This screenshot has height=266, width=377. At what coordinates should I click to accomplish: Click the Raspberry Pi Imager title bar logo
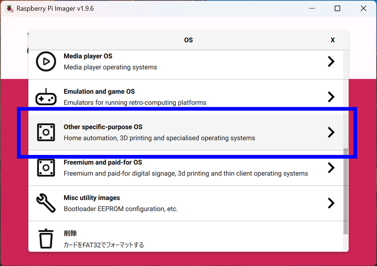9,9
